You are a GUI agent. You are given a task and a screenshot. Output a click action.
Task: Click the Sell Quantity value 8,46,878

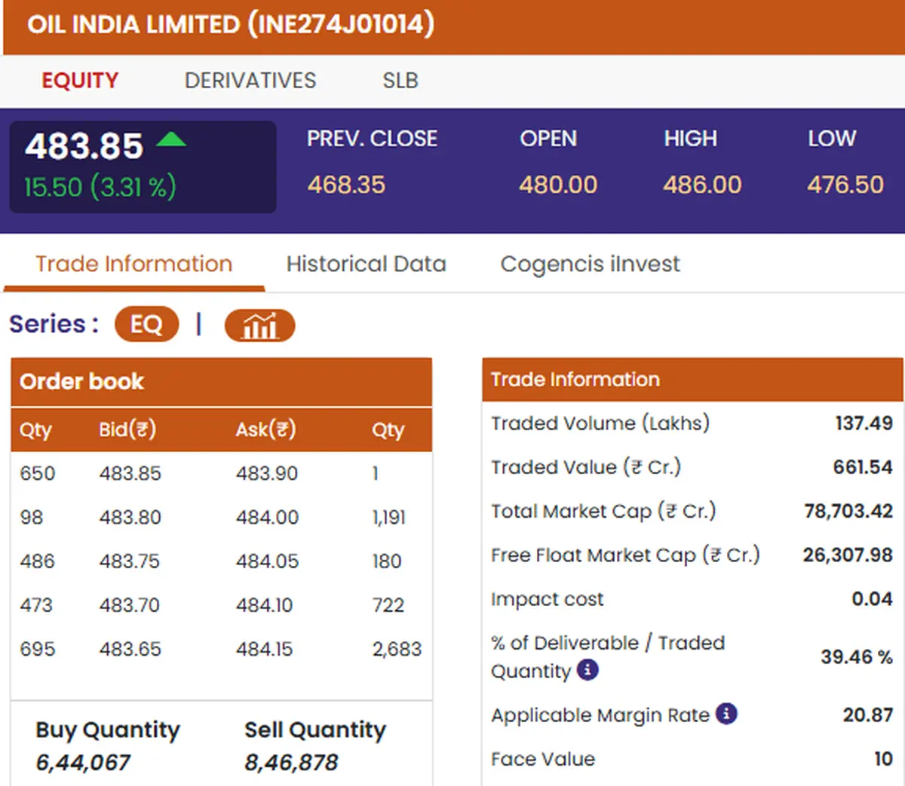[291, 763]
